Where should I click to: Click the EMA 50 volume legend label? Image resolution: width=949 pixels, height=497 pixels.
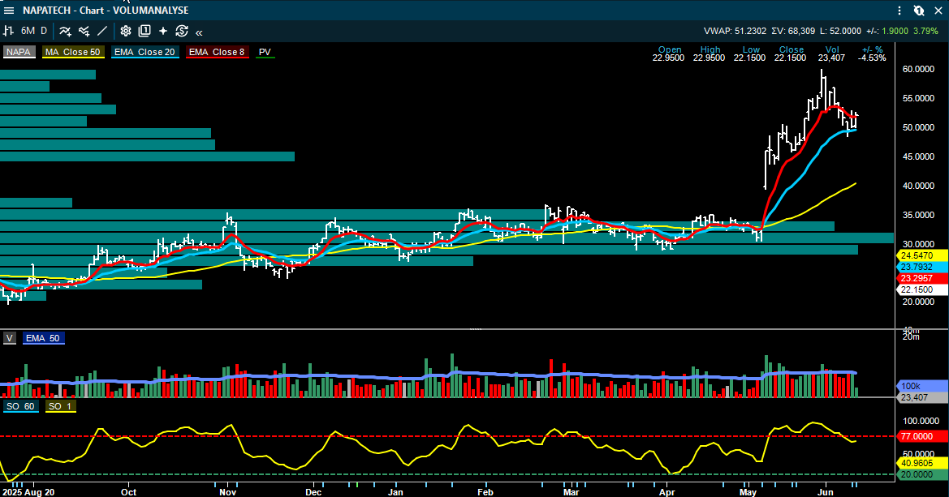pyautogui.click(x=43, y=338)
